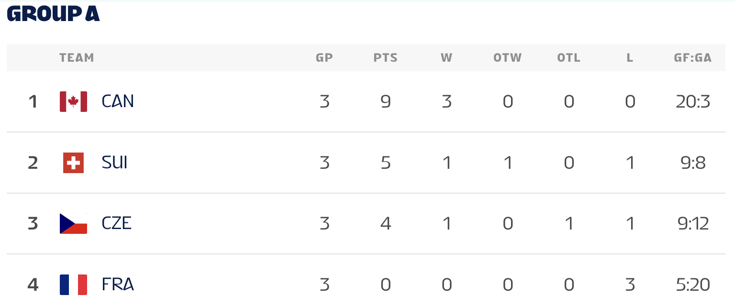
Task: Click Canada's 20:3 goal ratio
Action: click(692, 101)
